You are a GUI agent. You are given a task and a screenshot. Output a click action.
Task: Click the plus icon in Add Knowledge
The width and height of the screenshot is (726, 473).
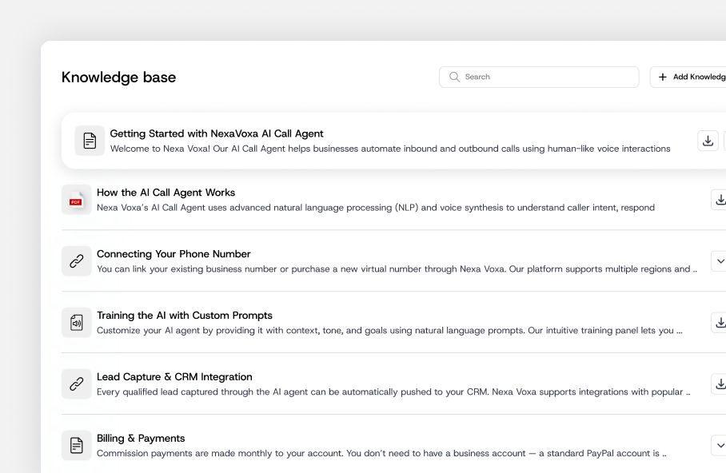tap(663, 77)
